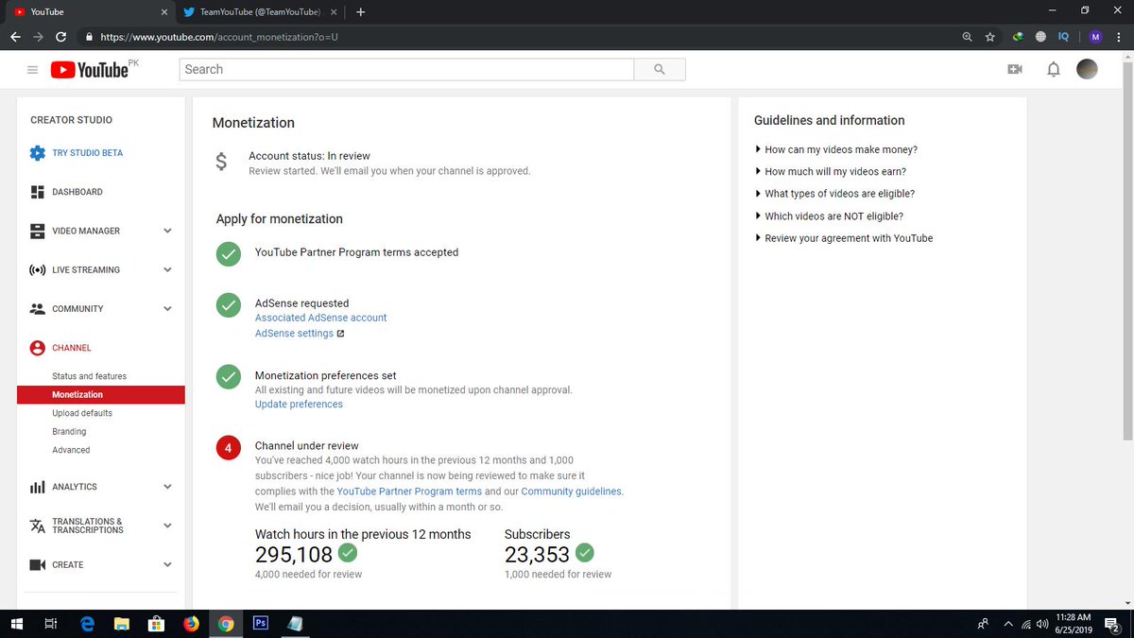Open the account avatar menu
This screenshot has width=1134, height=638.
coord(1088,69)
